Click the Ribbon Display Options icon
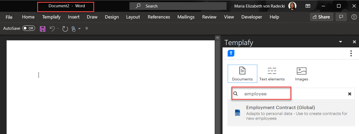The width and height of the screenshot is (359, 134). coord(308,6)
